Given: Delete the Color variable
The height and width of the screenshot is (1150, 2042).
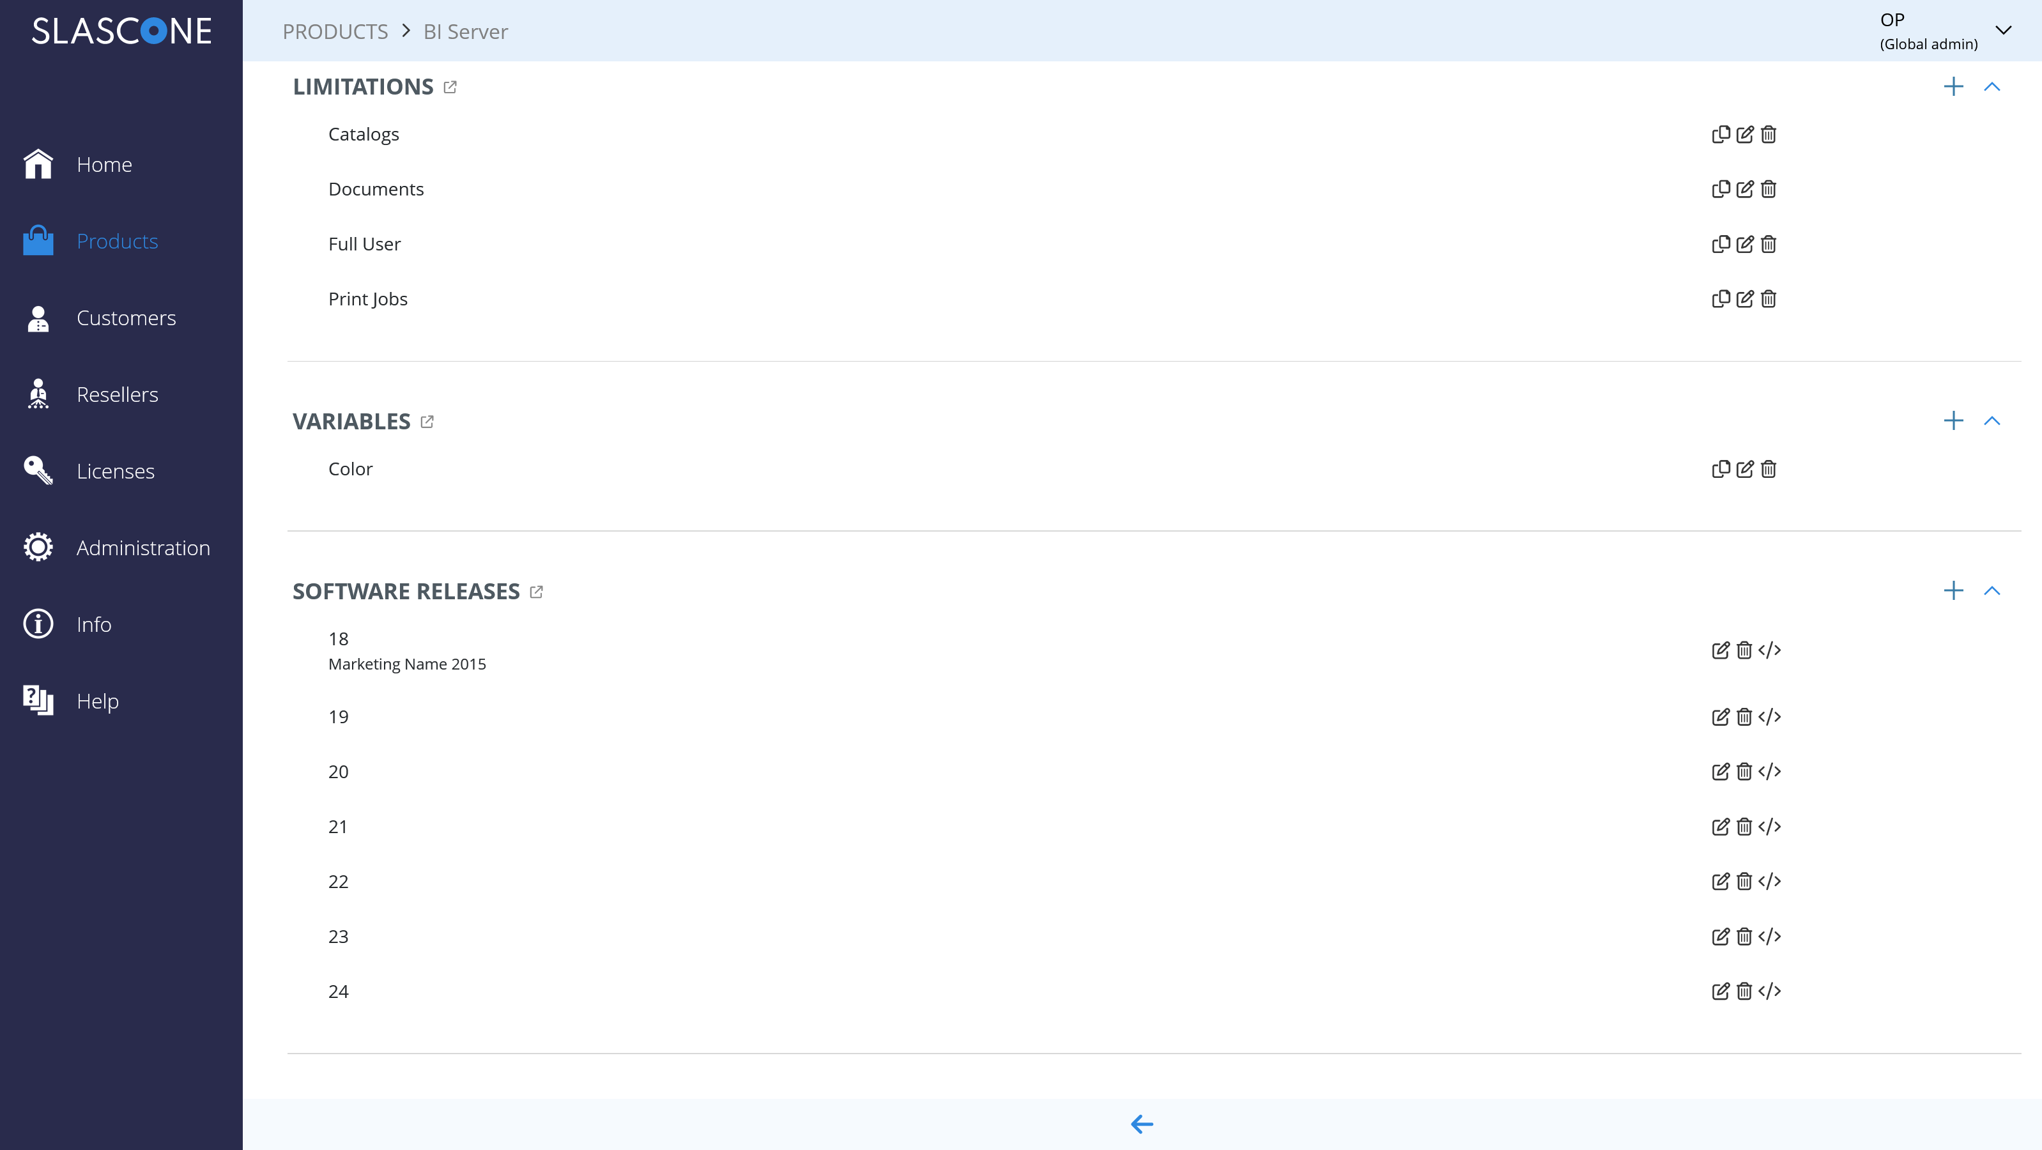Looking at the screenshot, I should (x=1768, y=469).
